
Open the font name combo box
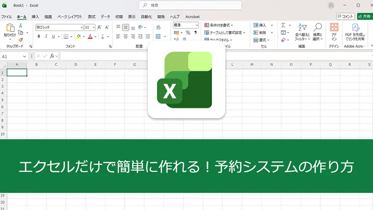59,27
